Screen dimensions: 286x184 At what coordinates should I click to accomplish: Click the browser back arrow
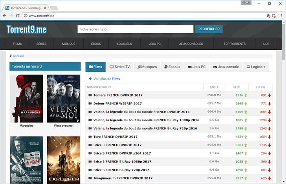[5, 16]
